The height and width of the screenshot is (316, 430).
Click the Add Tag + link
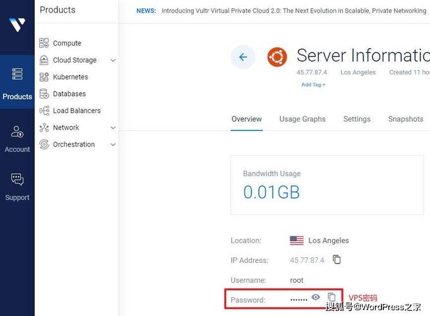313,85
